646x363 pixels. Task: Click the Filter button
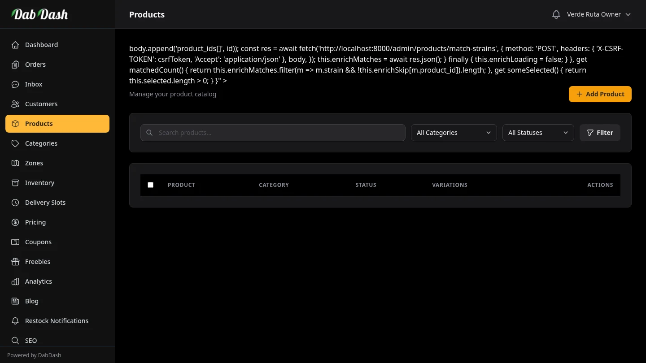point(600,133)
